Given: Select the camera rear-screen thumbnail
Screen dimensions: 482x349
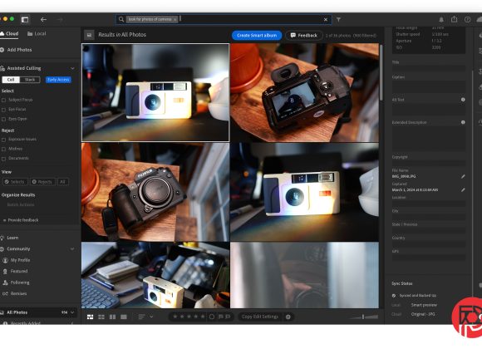Looking at the screenshot, I should [304, 92].
